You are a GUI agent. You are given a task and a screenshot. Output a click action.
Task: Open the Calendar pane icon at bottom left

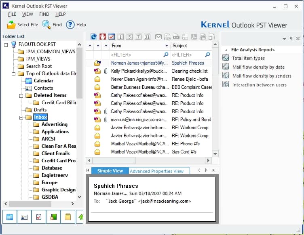[x=10, y=217]
